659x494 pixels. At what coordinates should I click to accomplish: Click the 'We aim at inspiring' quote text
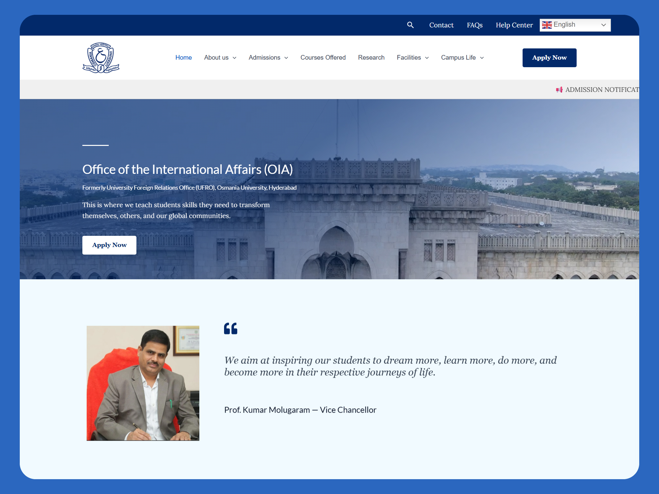[390, 366]
